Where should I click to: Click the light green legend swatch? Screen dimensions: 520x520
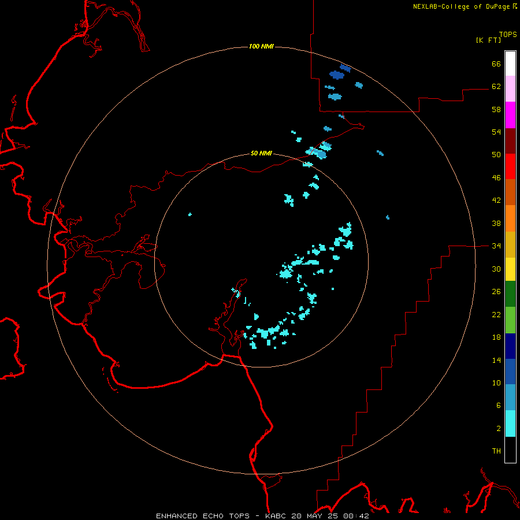coord(510,320)
